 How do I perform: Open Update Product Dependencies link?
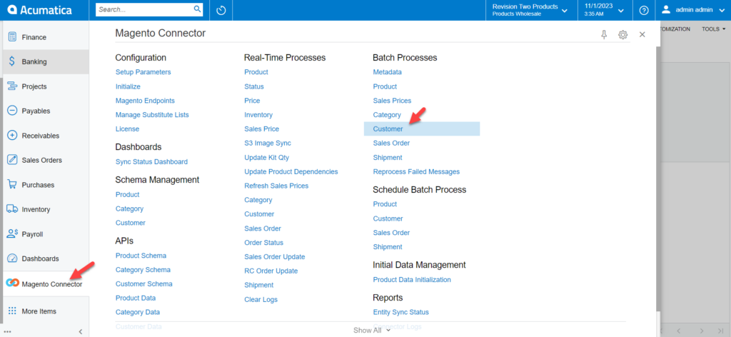pyautogui.click(x=291, y=171)
